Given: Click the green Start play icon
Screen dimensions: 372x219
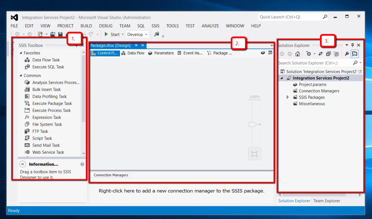Looking at the screenshot, I should [106, 34].
